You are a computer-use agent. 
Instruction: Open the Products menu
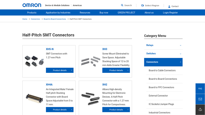pos(32,13)
